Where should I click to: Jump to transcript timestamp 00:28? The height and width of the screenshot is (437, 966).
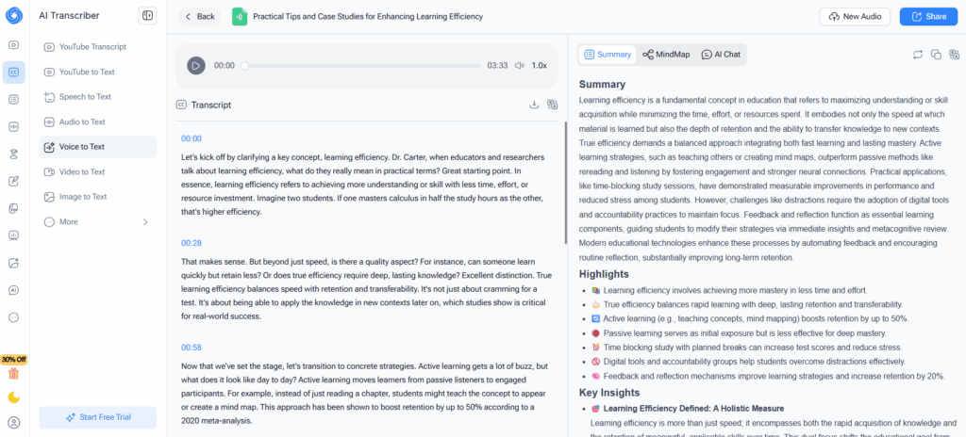coord(191,243)
